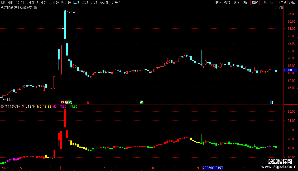
Task: Click the green 减 event marker
Action: [142, 102]
